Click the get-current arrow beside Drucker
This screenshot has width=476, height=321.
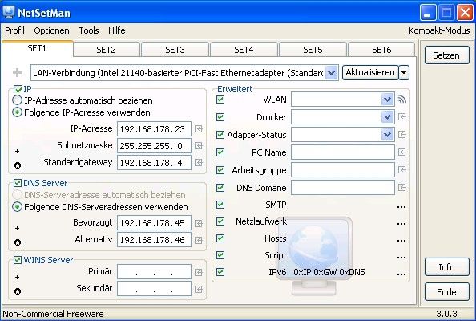pyautogui.click(x=402, y=116)
